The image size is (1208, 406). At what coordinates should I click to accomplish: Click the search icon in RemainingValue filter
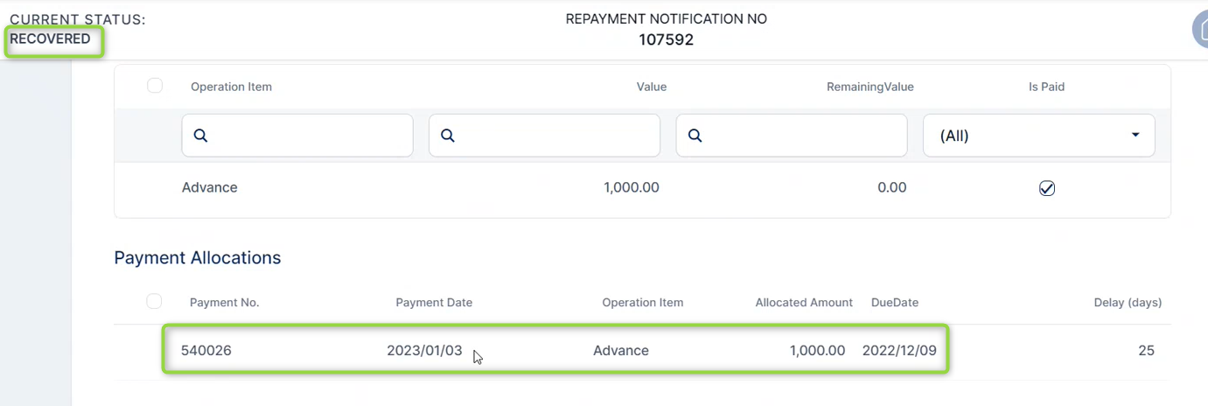click(695, 136)
